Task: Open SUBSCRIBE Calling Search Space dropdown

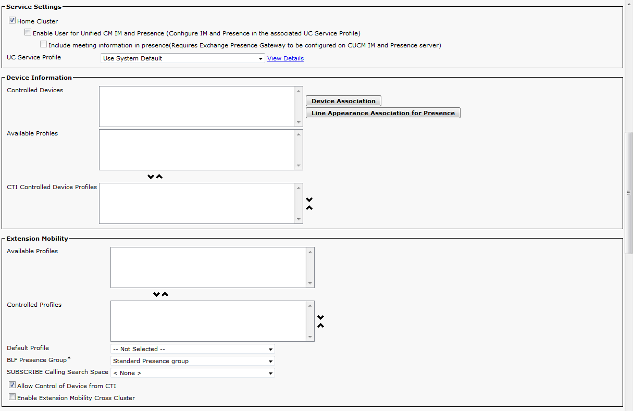Action: (x=192, y=373)
